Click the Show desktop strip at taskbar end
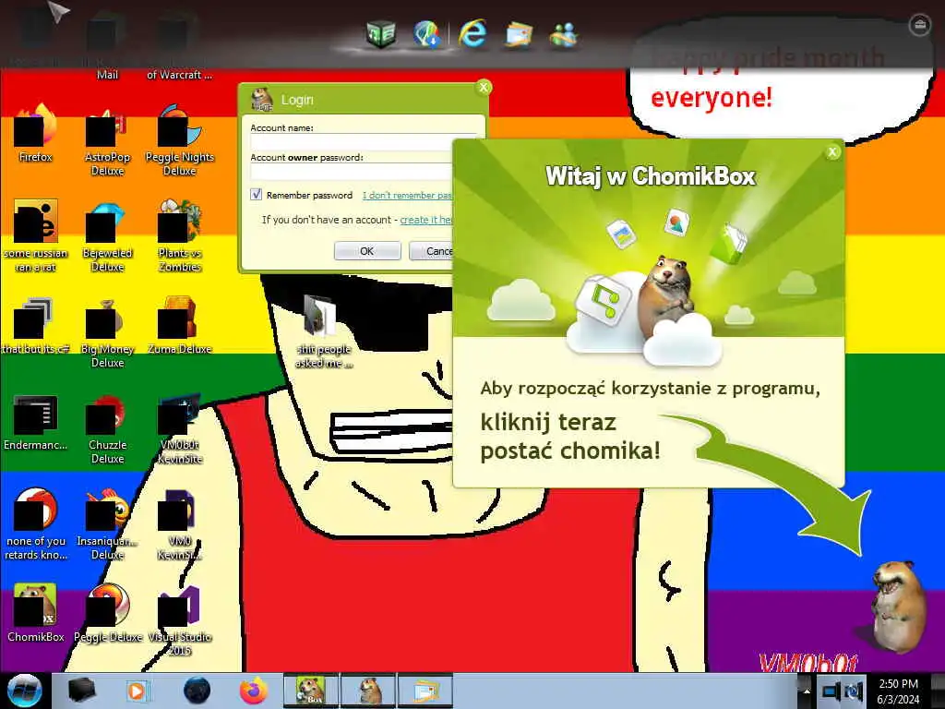Screen dimensions: 945x709 point(938,691)
